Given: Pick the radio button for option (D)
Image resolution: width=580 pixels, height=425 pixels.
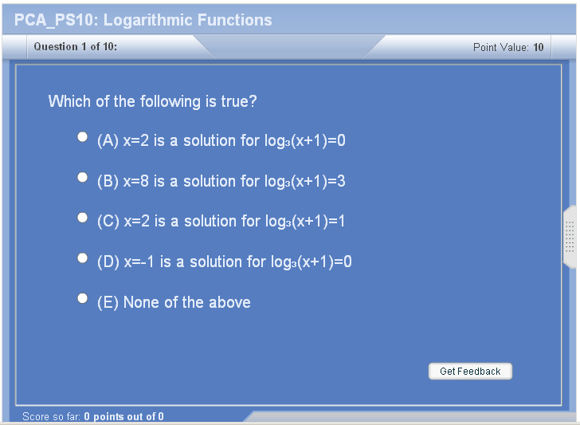Looking at the screenshot, I should click(x=83, y=258).
